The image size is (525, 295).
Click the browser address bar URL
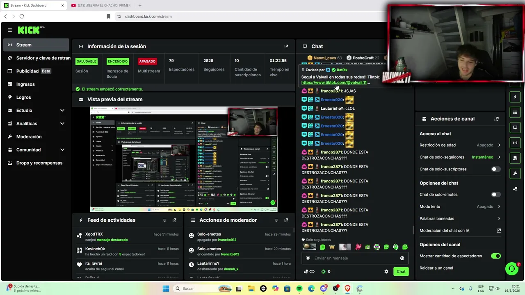[148, 16]
